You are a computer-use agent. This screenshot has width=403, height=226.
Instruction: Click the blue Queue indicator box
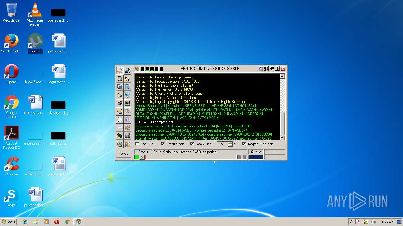(x=256, y=157)
